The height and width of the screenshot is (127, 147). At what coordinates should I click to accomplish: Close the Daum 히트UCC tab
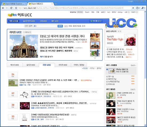pyautogui.click(x=52, y=4)
